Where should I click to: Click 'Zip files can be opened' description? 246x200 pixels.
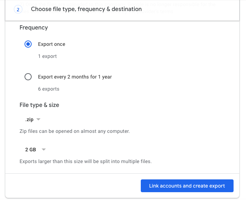tap(75, 131)
